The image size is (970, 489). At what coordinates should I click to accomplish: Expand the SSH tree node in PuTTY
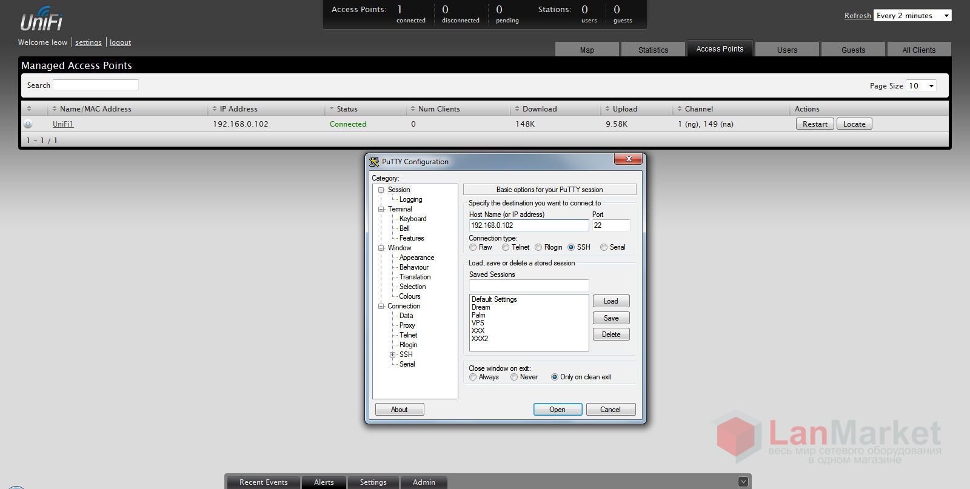pos(393,354)
